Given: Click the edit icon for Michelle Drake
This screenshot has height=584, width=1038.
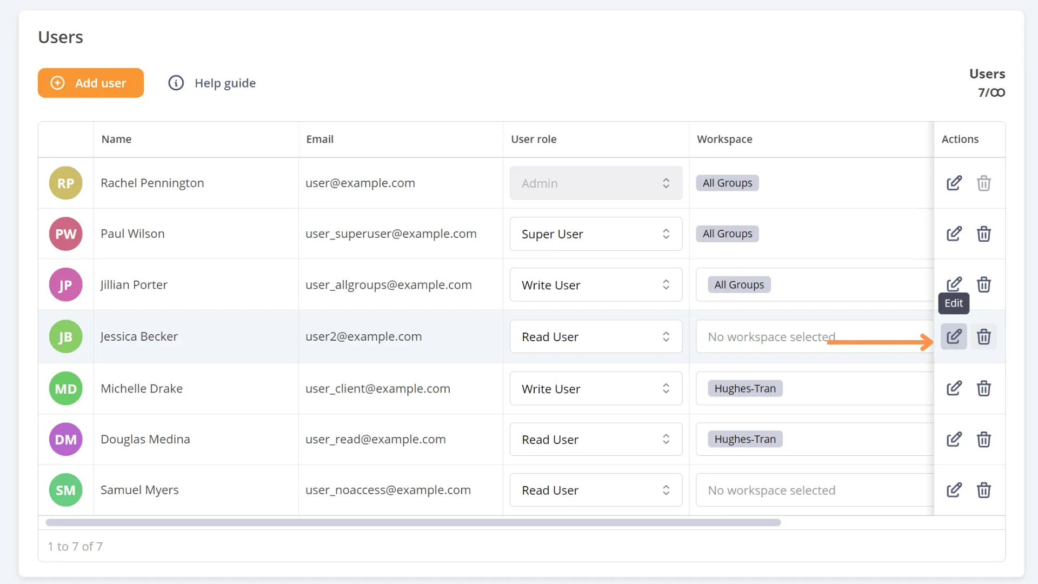Looking at the screenshot, I should coord(954,388).
